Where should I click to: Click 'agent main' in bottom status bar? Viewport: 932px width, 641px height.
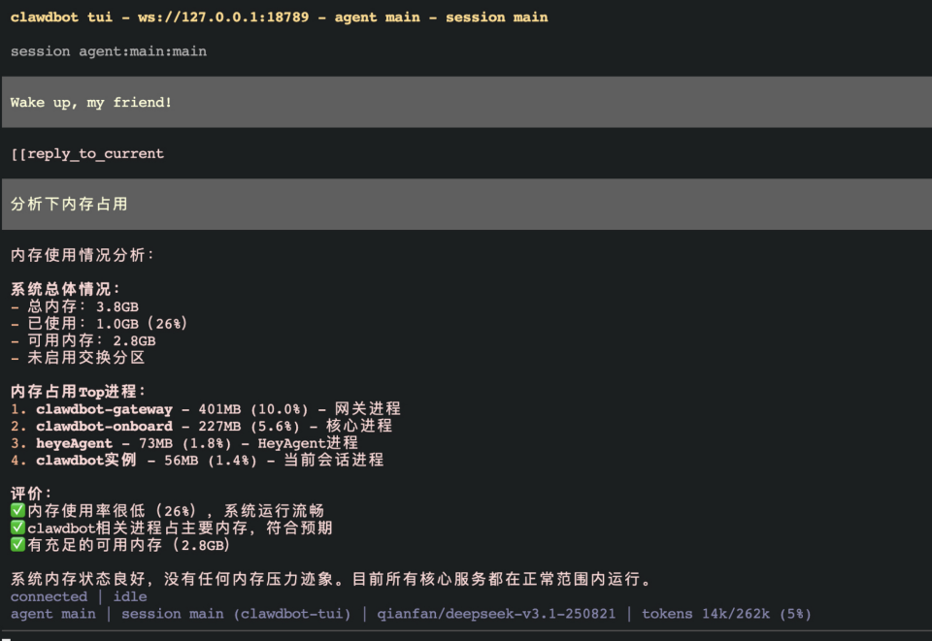tap(52, 614)
